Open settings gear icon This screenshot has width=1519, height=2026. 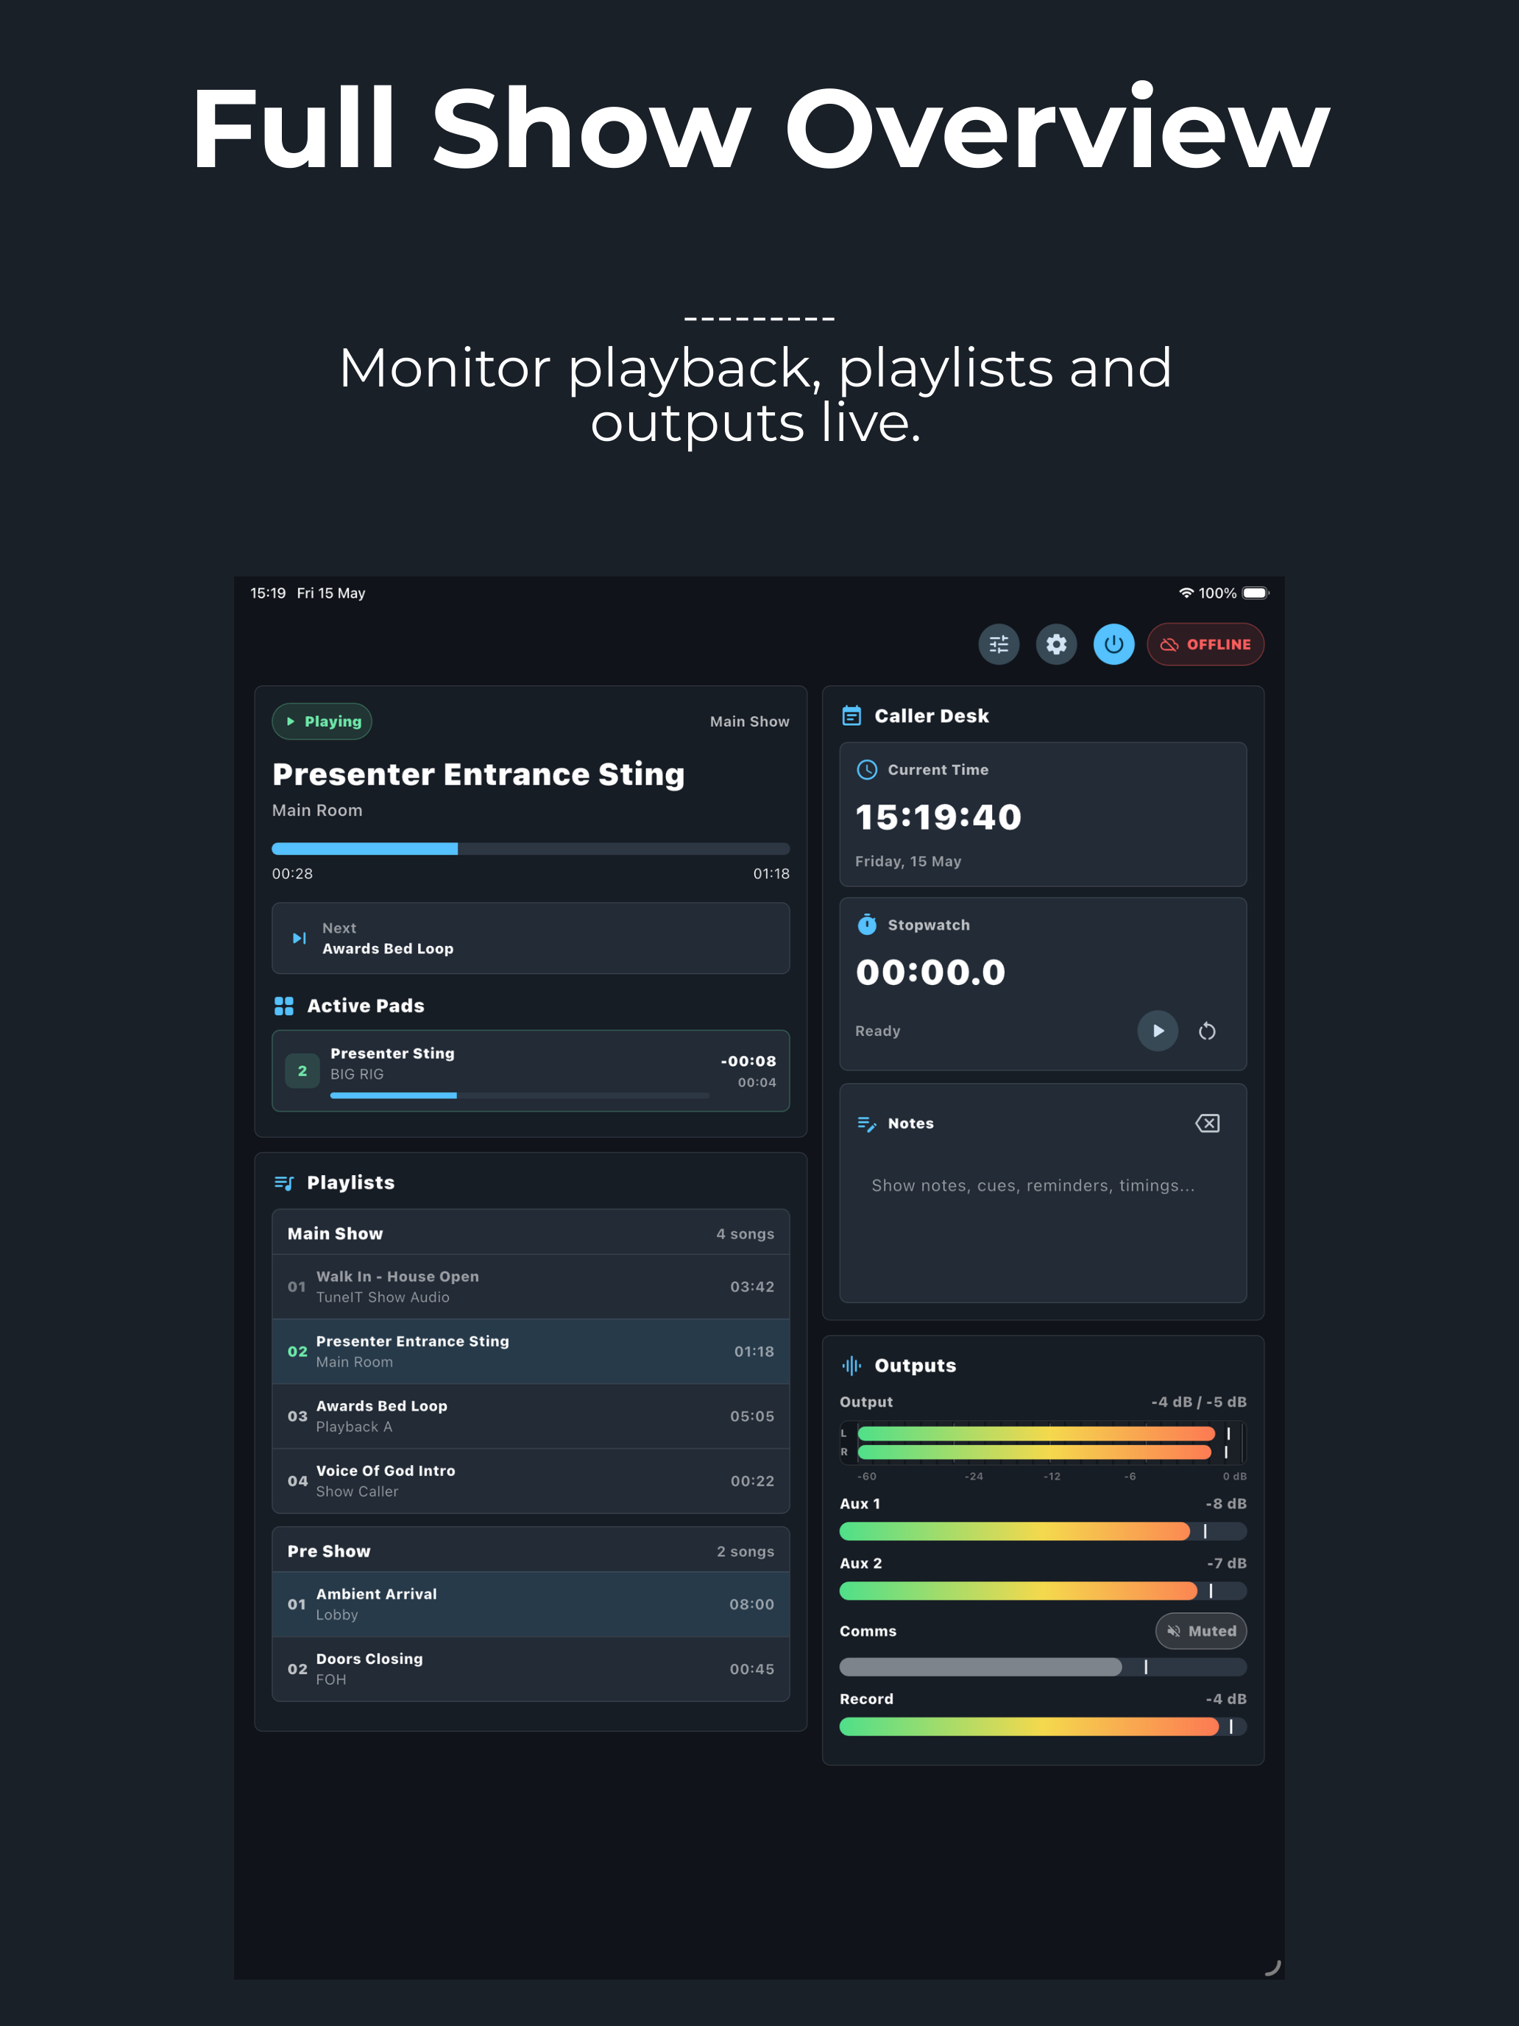(x=1055, y=644)
